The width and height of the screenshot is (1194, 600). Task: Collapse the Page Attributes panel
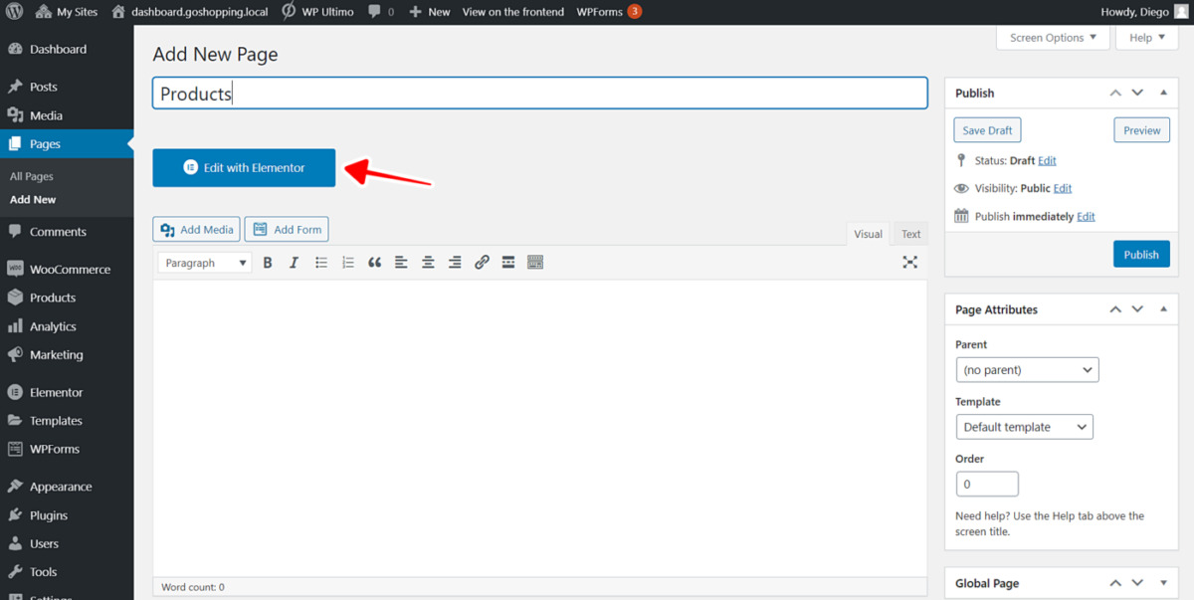(1163, 309)
